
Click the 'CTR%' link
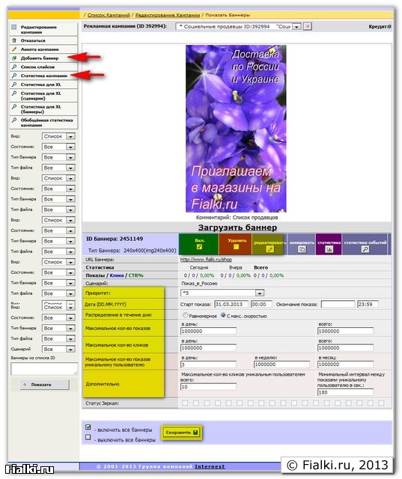click(x=135, y=275)
